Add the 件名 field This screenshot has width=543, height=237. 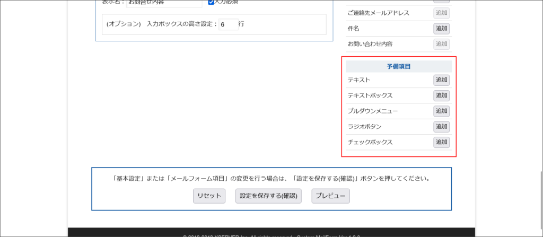coord(442,29)
